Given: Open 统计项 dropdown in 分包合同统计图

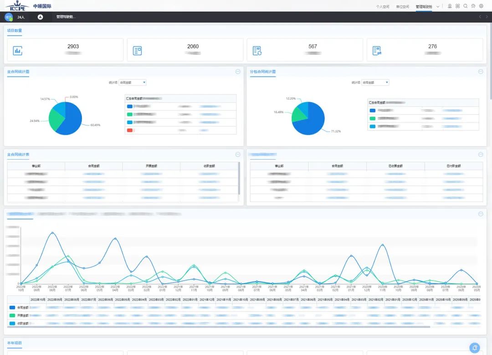Looking at the screenshot, I should [x=375, y=83].
